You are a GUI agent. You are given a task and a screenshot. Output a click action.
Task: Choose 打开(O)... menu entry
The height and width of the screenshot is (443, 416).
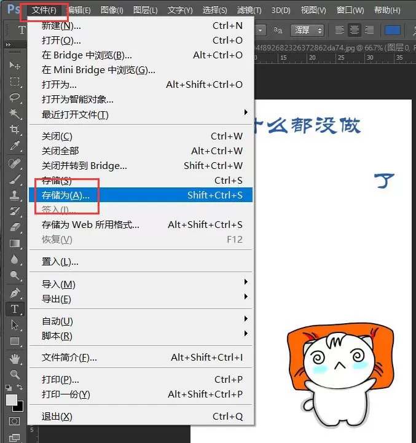tap(141, 41)
